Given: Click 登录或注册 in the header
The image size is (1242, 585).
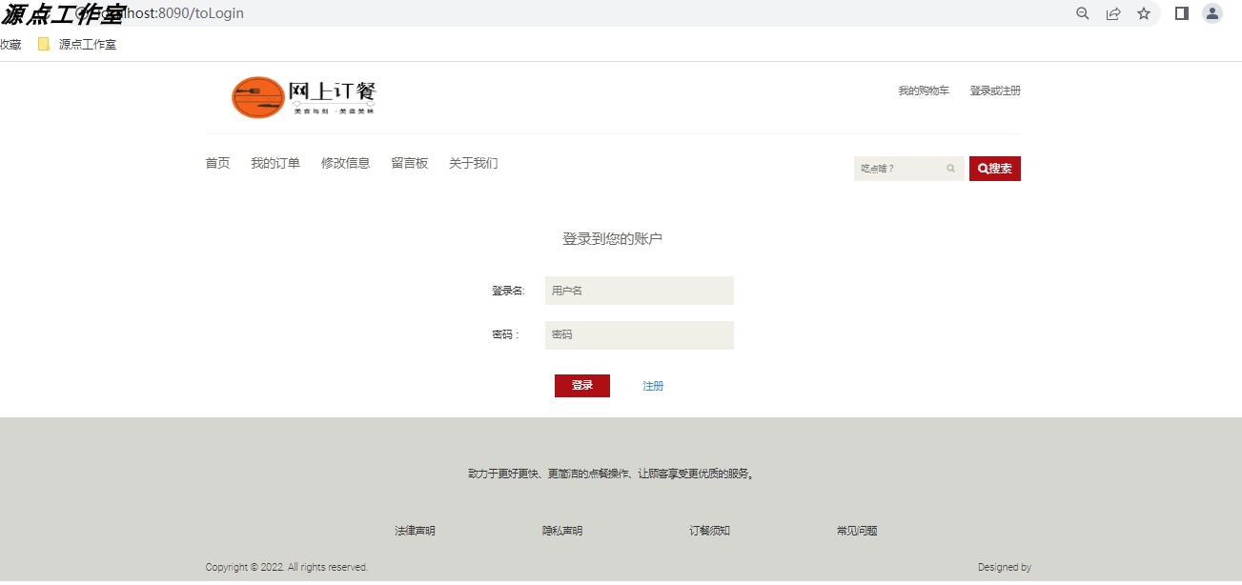Looking at the screenshot, I should (994, 91).
